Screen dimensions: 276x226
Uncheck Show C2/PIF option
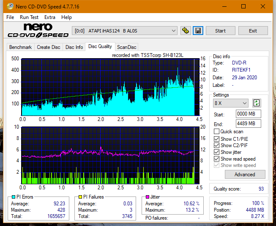(x=216, y=145)
